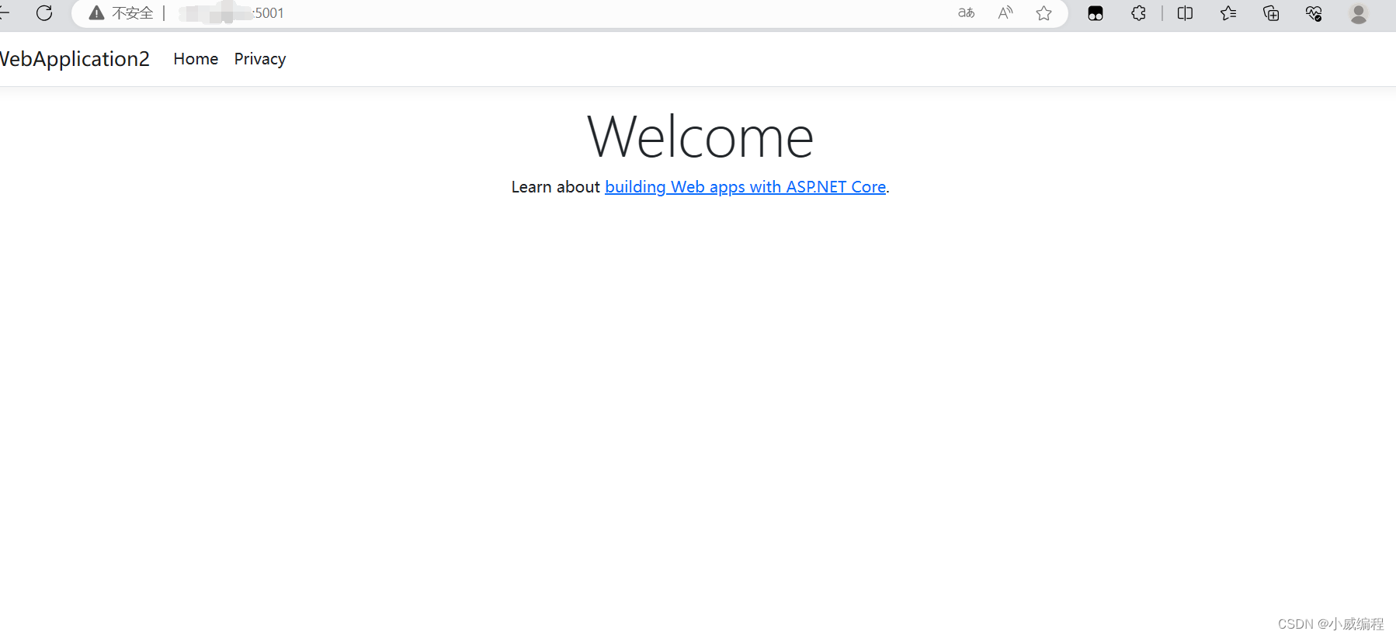This screenshot has width=1396, height=638.
Task: Open the Favorites list icon
Action: point(1228,13)
